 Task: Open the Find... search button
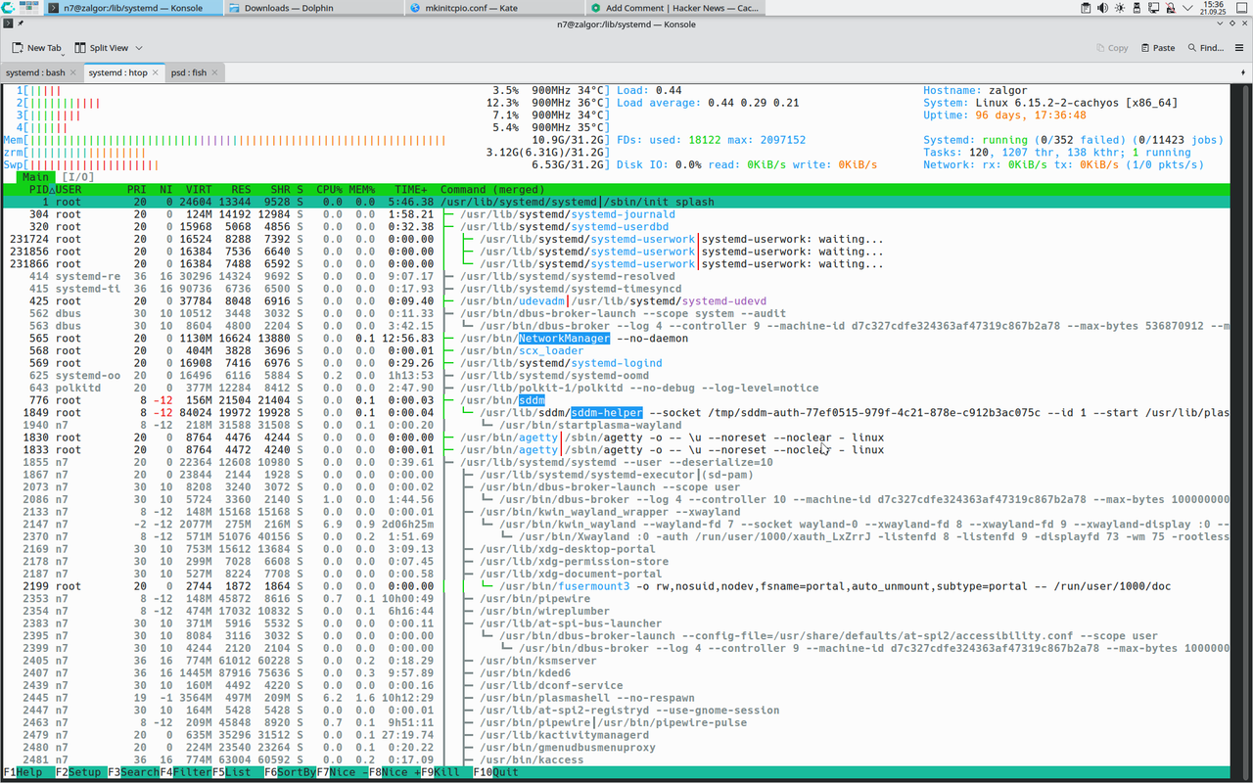[x=1205, y=47]
